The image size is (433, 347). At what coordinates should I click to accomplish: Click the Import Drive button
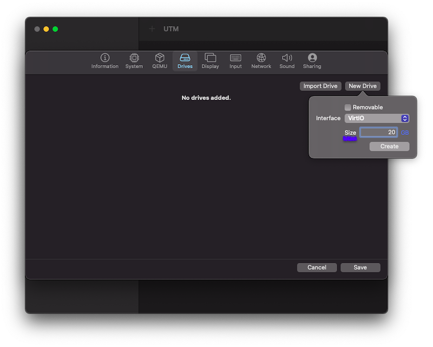point(320,86)
